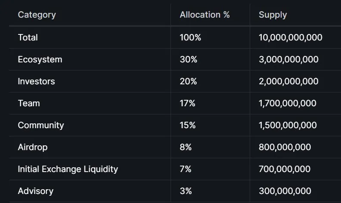Screen dimensions: 341x203
Task: Click the 17% Team allocation value
Action: click(187, 103)
